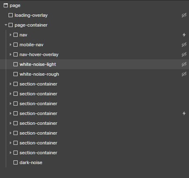The image size is (189, 178).
Task: Click the element box icon beside dark-noise
Action: [16, 162]
